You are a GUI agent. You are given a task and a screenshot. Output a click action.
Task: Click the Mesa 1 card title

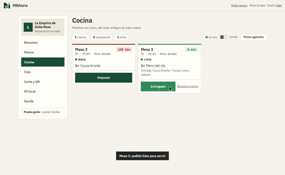pyautogui.click(x=147, y=50)
